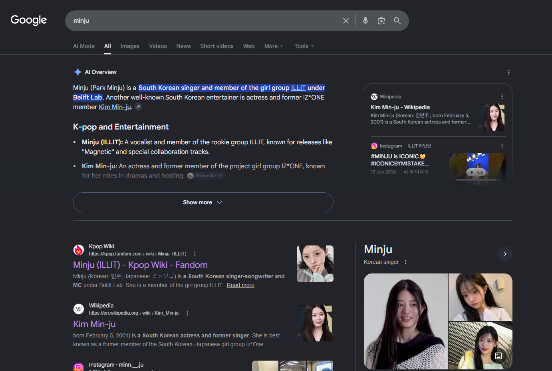Click the Instagram favicon of minn.__.ju result
552x371 pixels.
pos(79,367)
